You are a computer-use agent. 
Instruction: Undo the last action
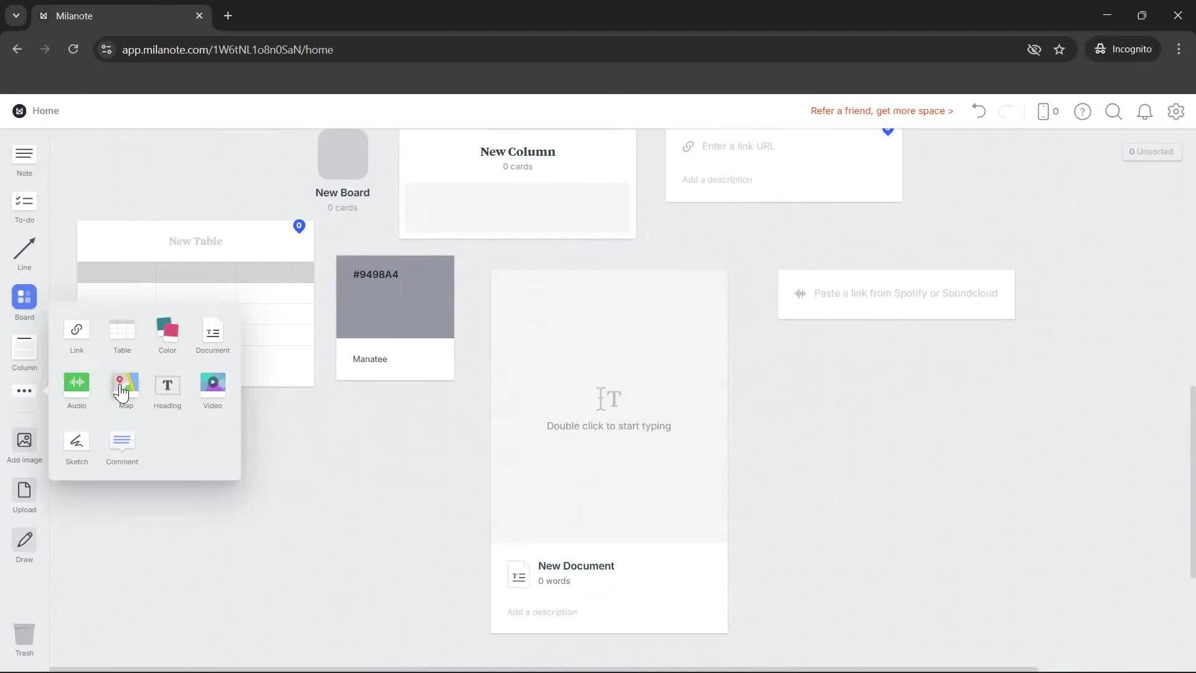978,111
